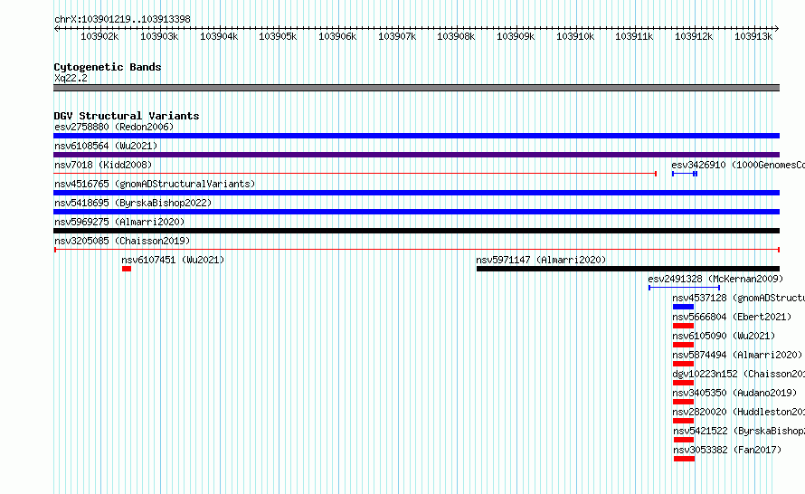
Task: Click the gray Xq22.2 cytogenetic band bar
Action: (x=416, y=88)
